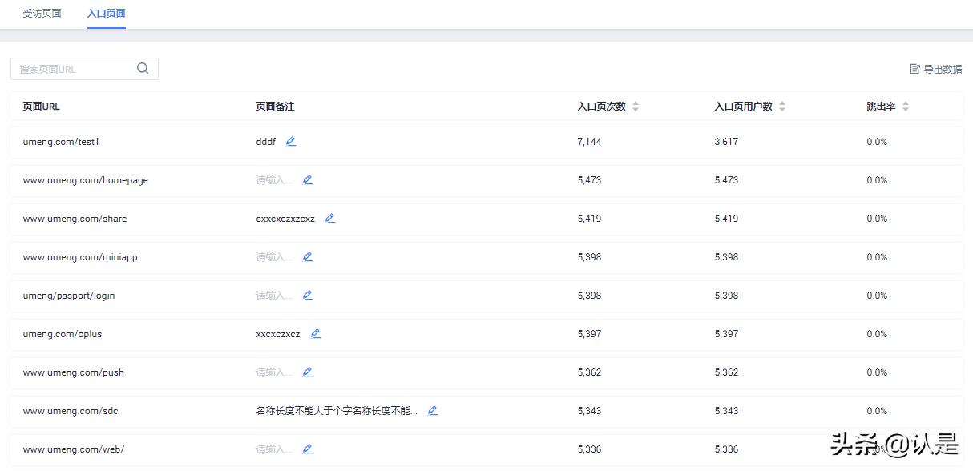Switch to the 受访页面 tab
The height and width of the screenshot is (471, 973).
coord(42,13)
